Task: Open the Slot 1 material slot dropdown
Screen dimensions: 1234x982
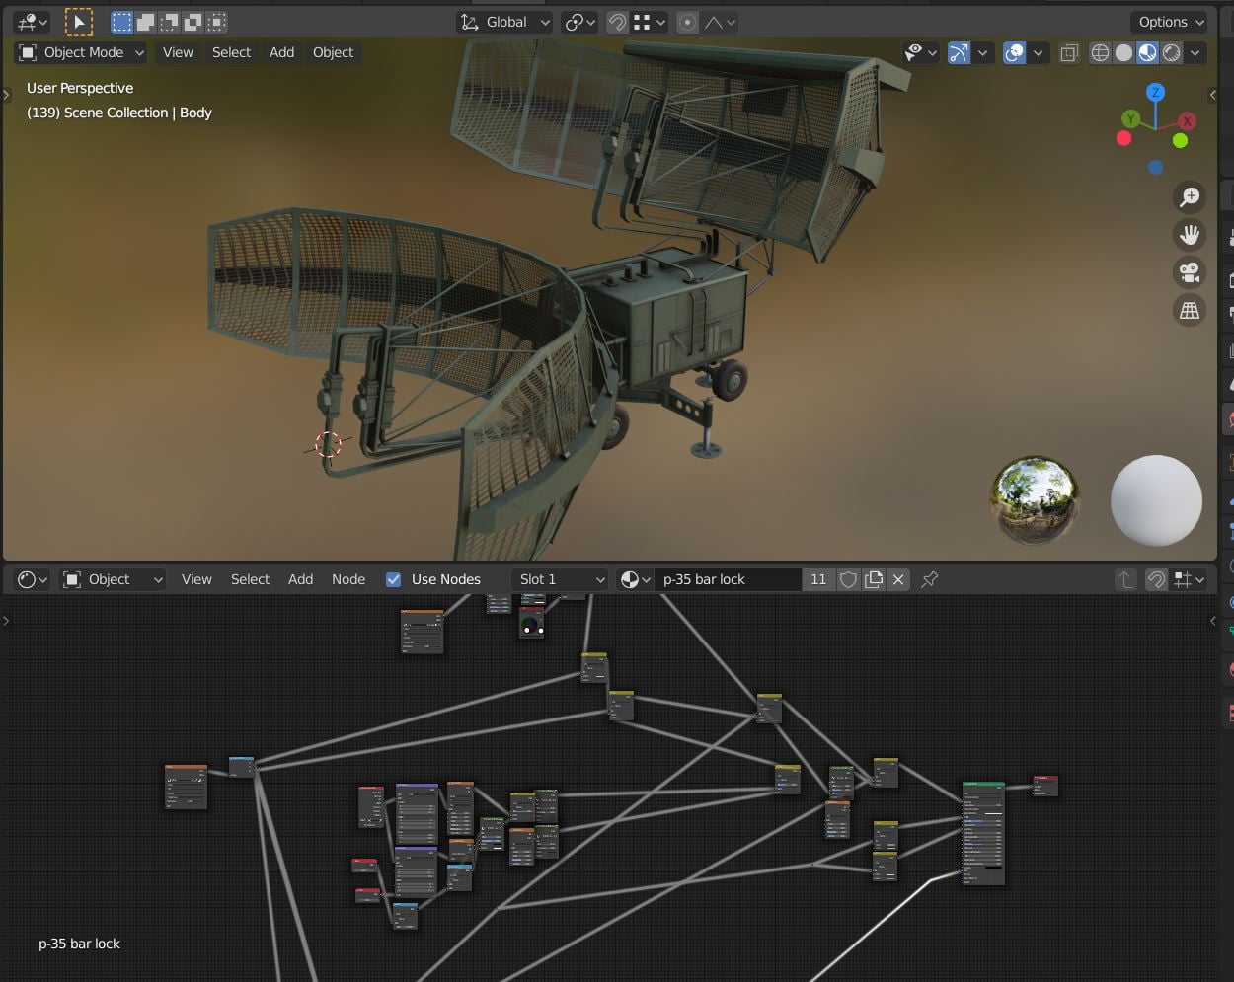Action: (x=561, y=580)
